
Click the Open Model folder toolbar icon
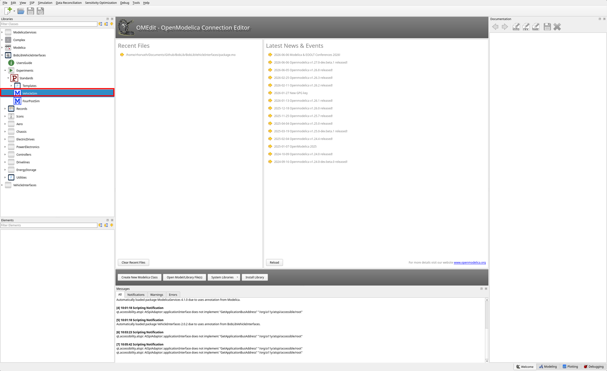tap(20, 11)
